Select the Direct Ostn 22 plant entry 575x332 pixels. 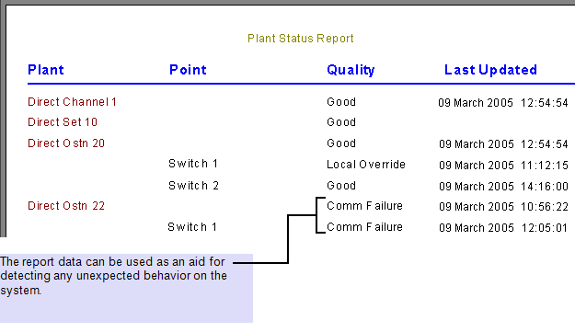[66, 206]
